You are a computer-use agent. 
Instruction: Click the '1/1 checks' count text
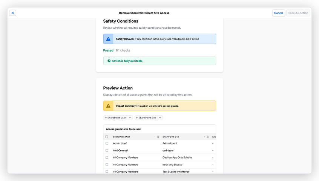tap(123, 51)
